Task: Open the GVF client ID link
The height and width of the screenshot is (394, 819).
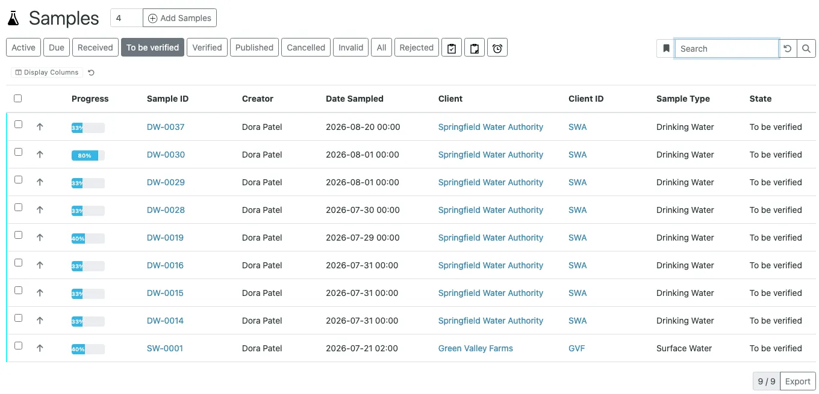Action: 576,348
